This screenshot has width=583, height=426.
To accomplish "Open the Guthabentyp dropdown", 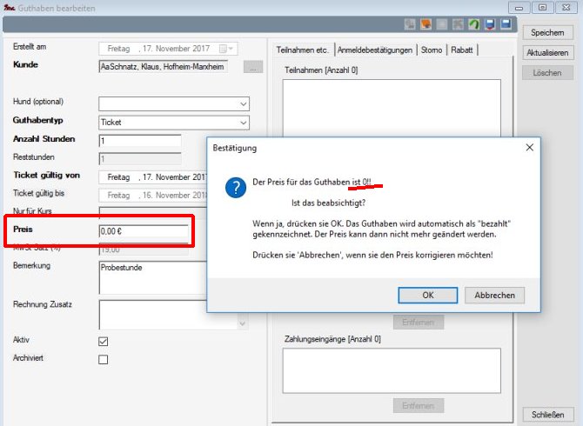I will tap(243, 123).
